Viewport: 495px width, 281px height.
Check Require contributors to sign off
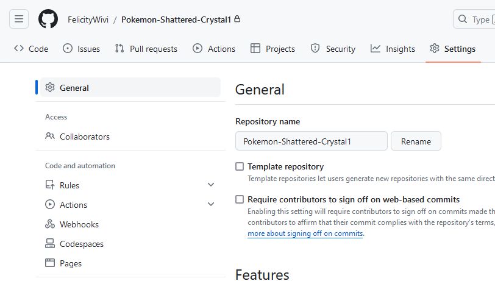(240, 199)
